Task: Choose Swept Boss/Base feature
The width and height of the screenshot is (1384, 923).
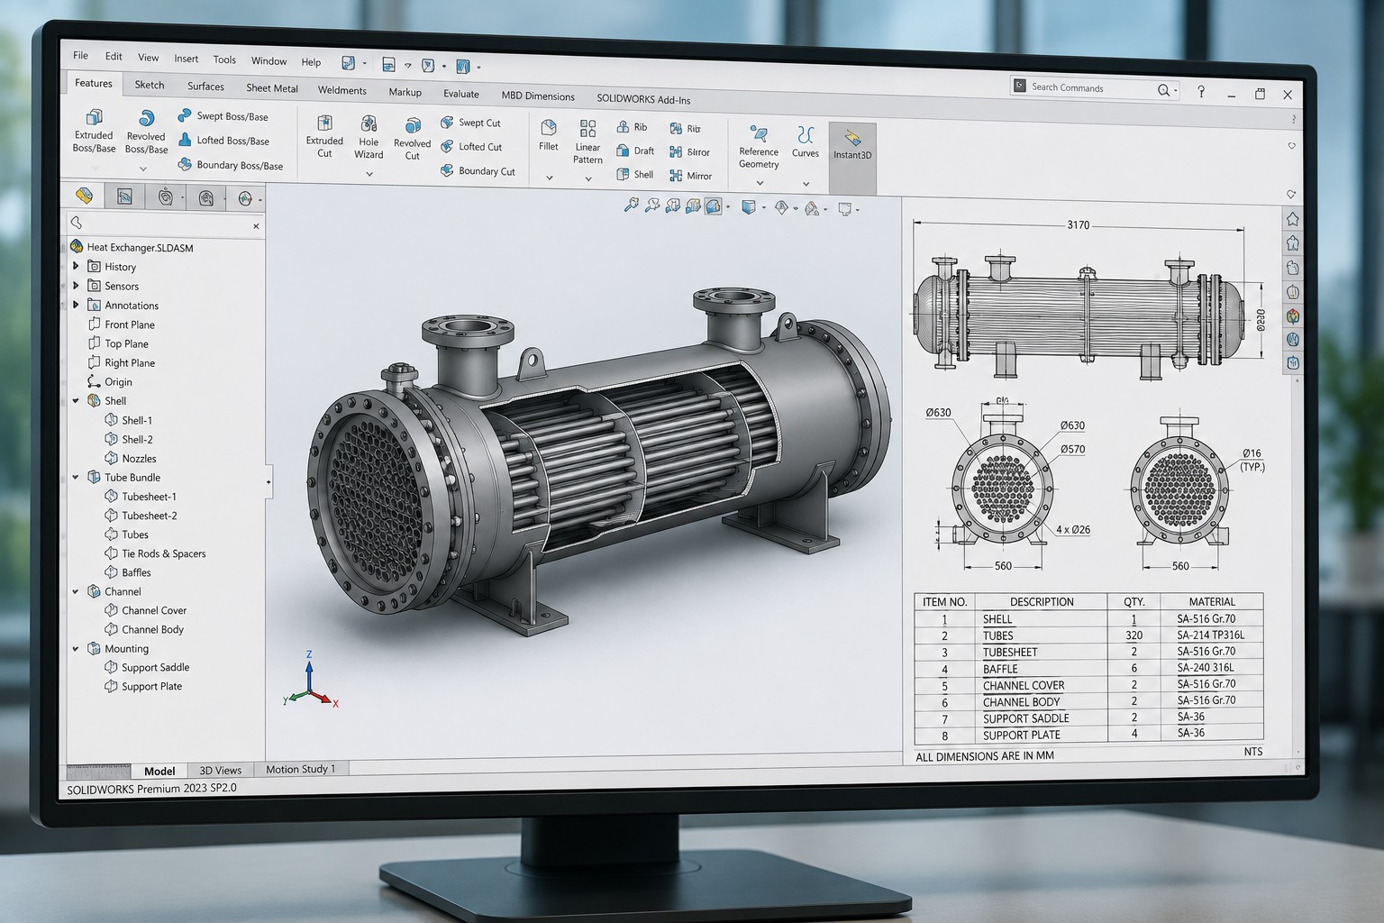Action: (223, 116)
